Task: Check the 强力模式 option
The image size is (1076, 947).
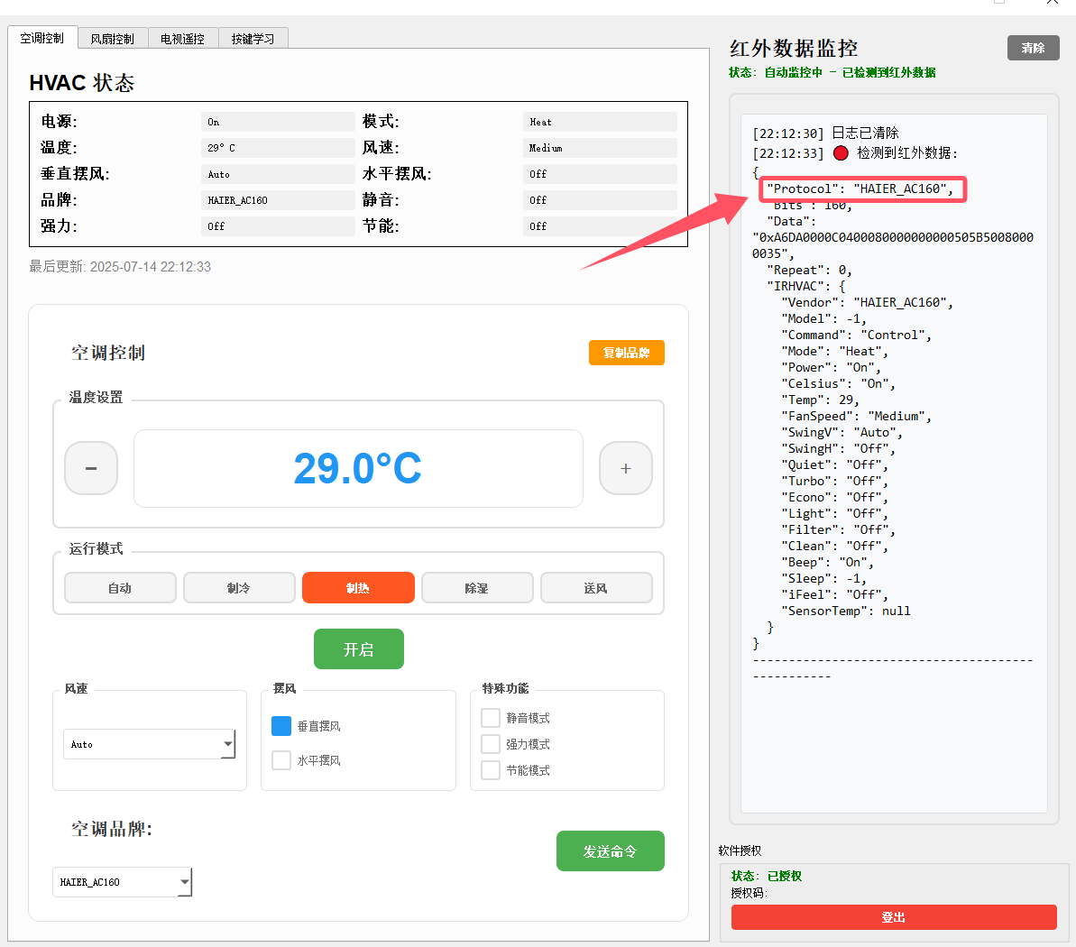Action: [x=491, y=744]
